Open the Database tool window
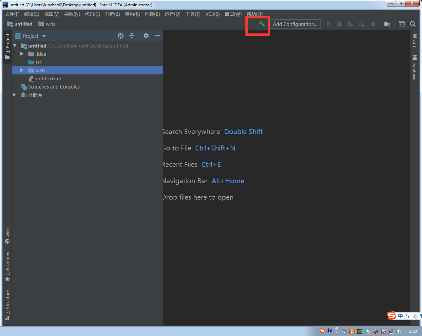The width and height of the screenshot is (422, 336). coord(415,67)
